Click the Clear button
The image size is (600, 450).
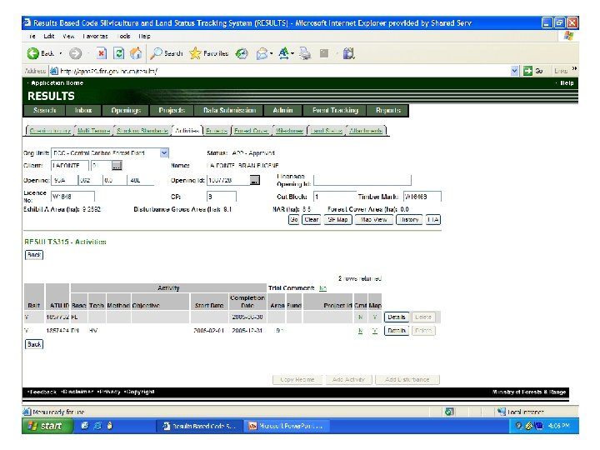coord(312,220)
